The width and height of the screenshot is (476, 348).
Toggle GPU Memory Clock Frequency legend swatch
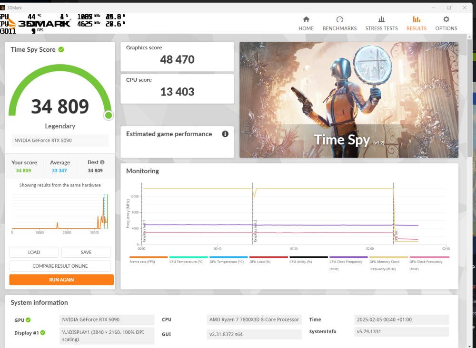(x=388, y=257)
